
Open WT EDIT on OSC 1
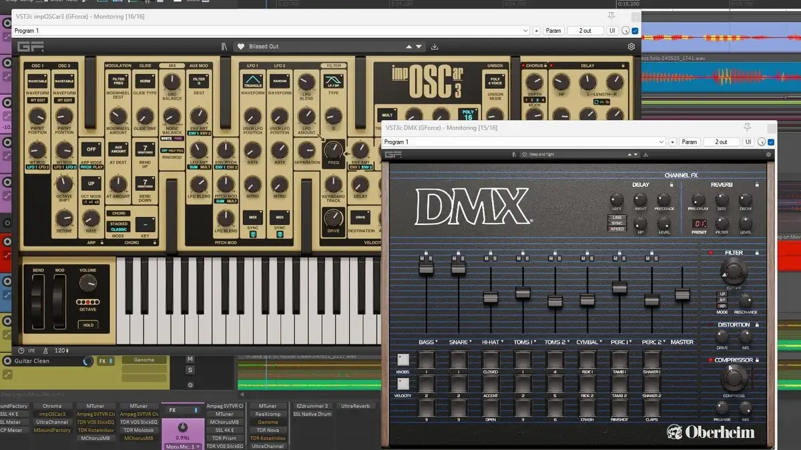coord(37,100)
